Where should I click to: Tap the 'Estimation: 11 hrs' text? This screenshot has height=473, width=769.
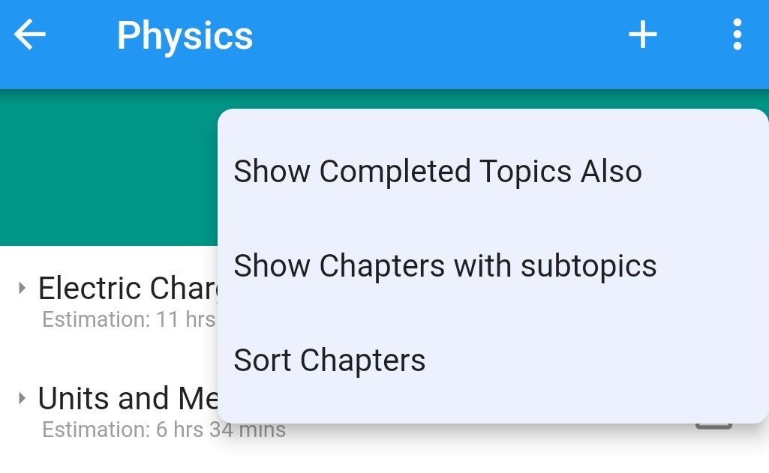[128, 320]
